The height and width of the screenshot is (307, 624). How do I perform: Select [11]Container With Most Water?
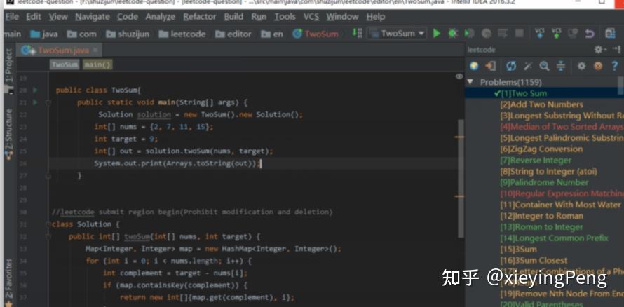point(560,205)
